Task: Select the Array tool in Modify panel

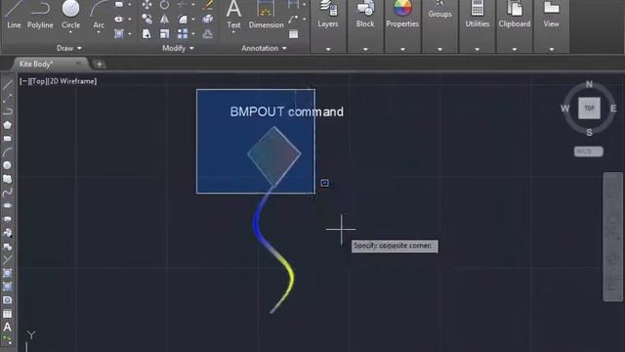Action: click(x=183, y=34)
